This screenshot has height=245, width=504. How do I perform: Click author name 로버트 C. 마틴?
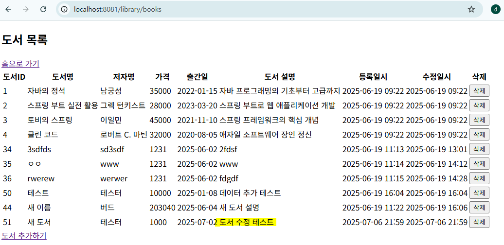point(124,135)
